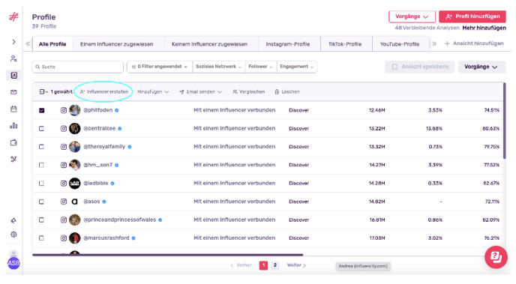Image resolution: width=516 pixels, height=284 pixels.
Task: Switch to the Instagram-Profile tab
Action: tap(287, 44)
